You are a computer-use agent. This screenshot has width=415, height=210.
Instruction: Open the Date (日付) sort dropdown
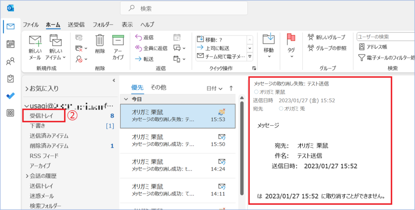coord(214,88)
